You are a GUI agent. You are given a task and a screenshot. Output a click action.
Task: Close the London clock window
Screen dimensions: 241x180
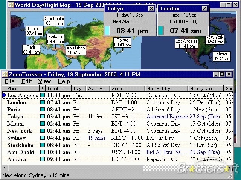[x=204, y=9]
